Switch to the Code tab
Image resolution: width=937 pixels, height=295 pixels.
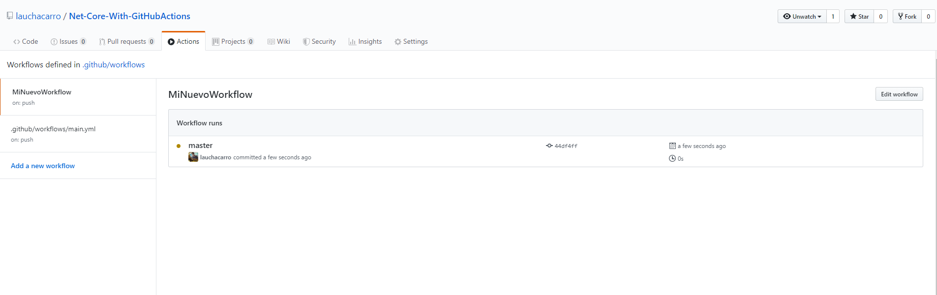[x=26, y=41]
